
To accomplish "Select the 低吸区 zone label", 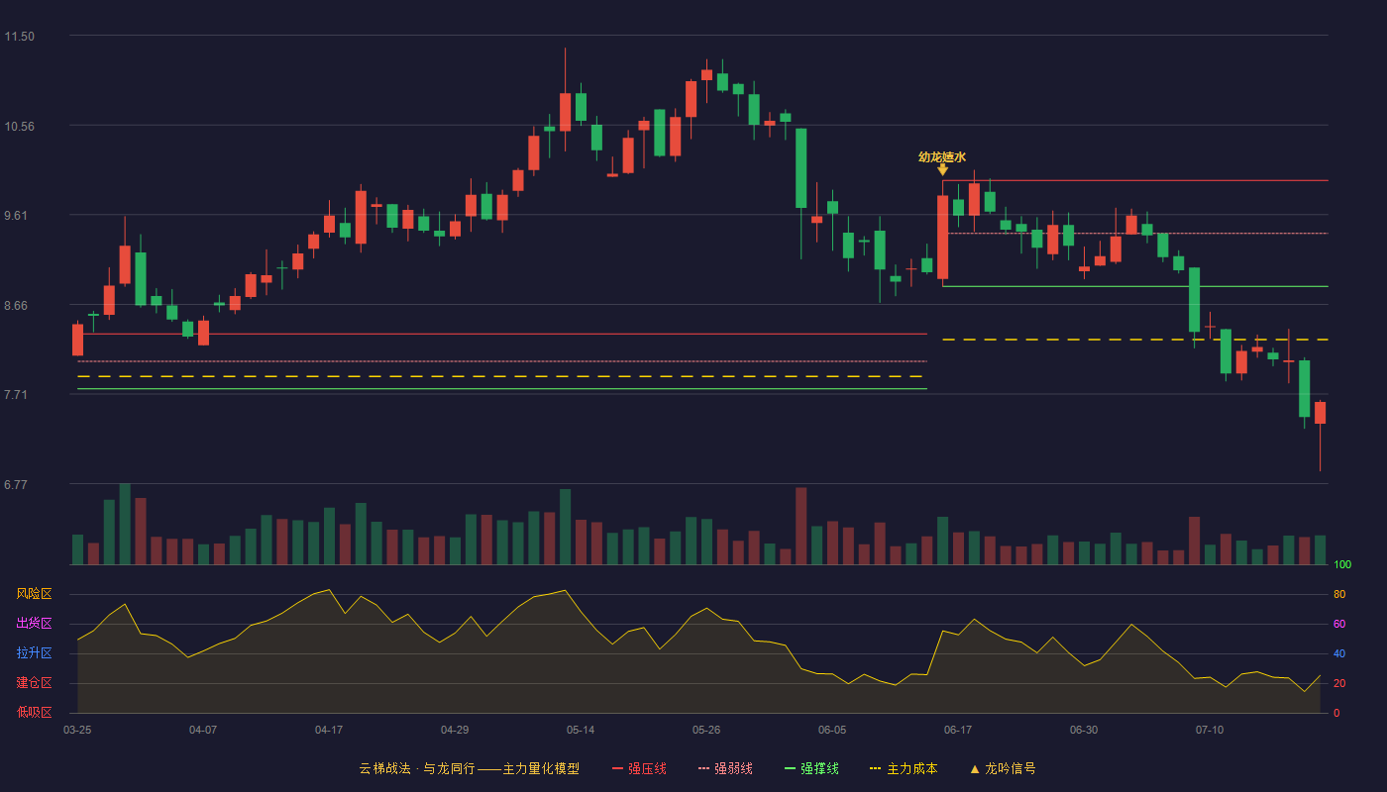I will (x=34, y=712).
